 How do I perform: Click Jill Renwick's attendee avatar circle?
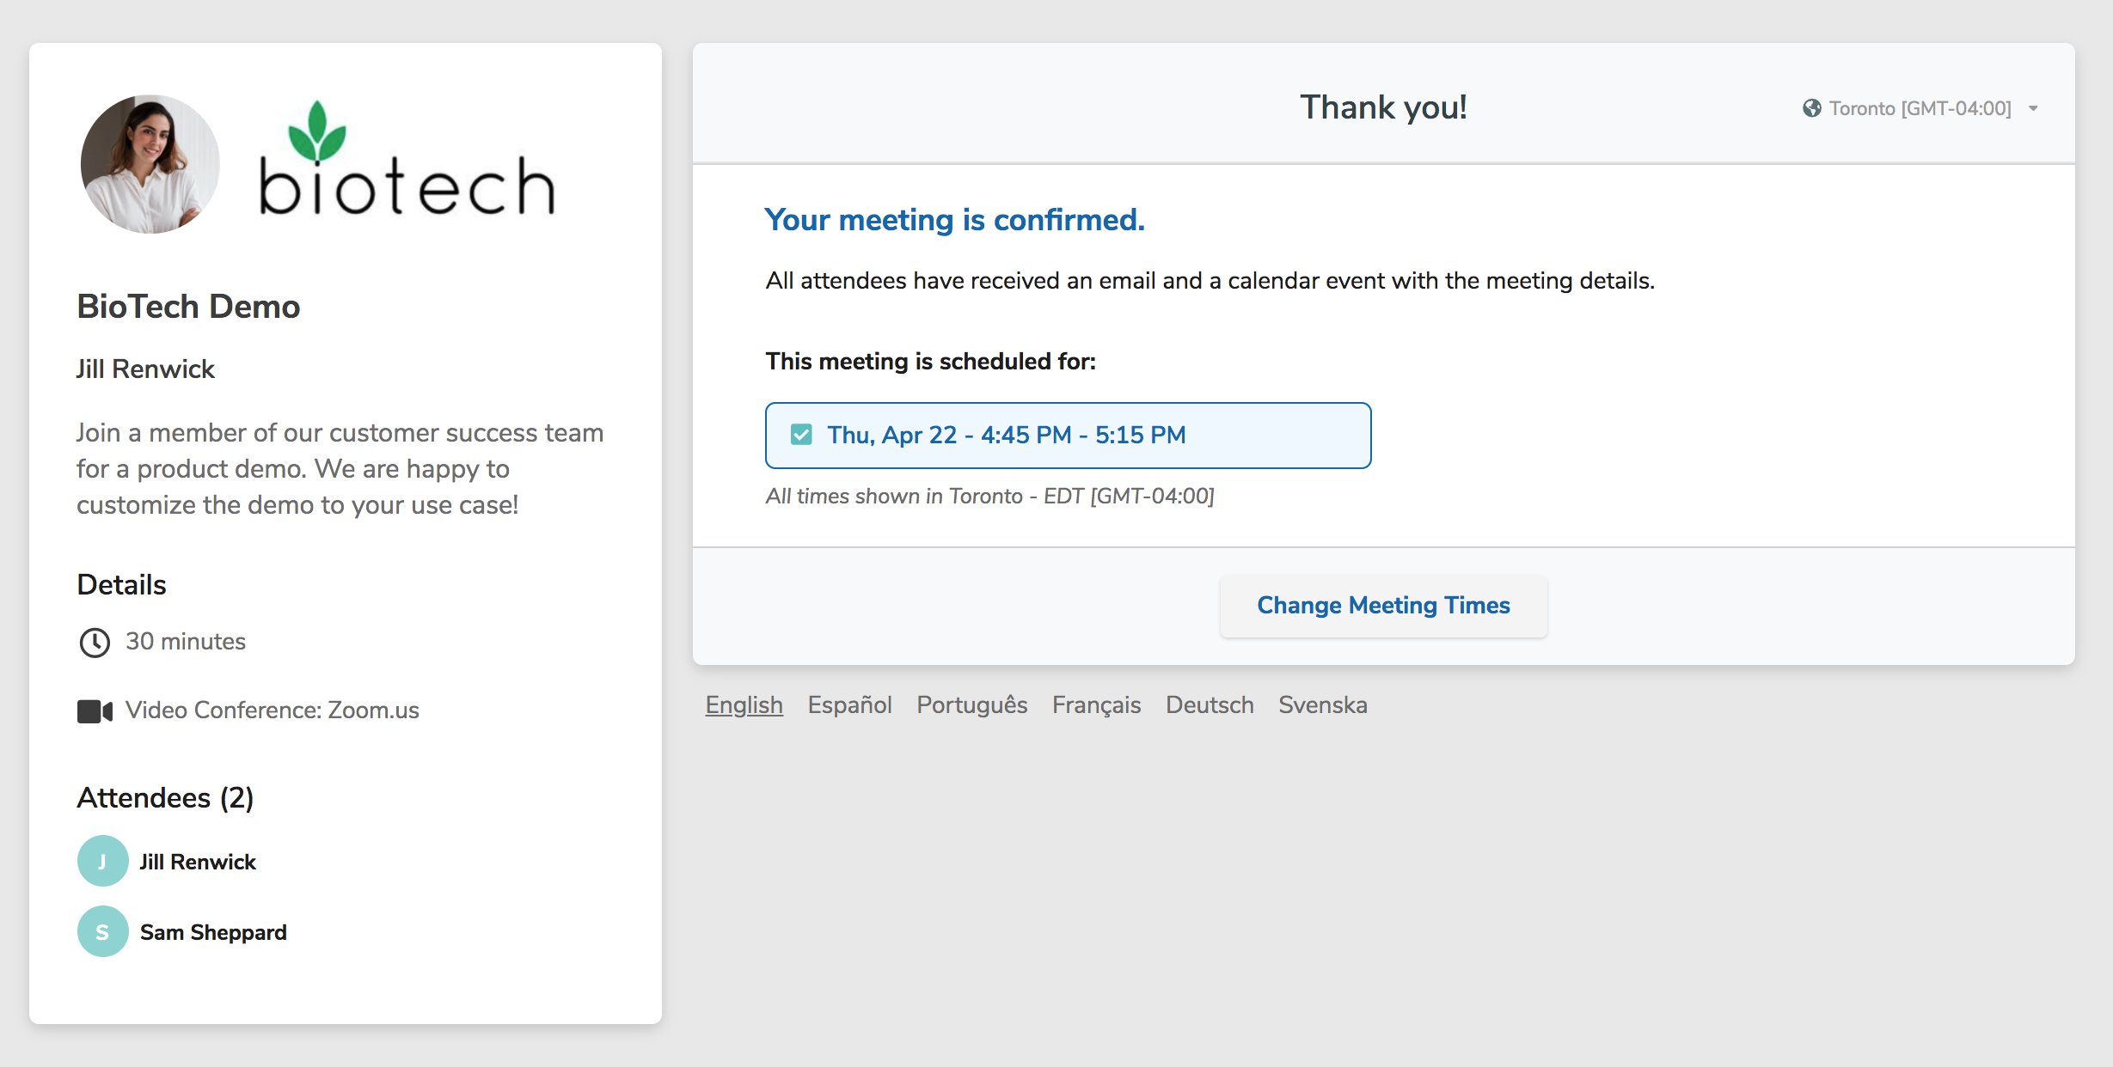tap(102, 861)
